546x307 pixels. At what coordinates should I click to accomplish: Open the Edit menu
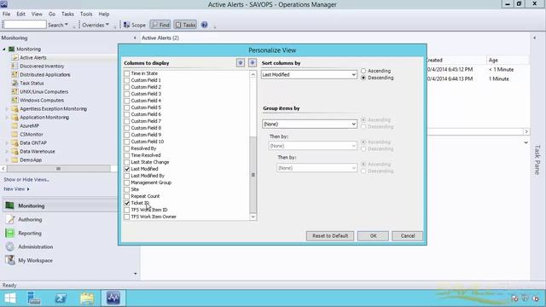(20, 14)
